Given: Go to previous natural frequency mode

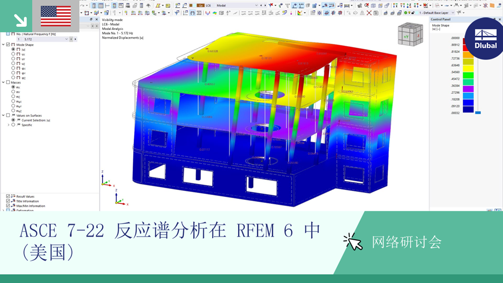Looking at the screenshot, I should pos(71,39).
